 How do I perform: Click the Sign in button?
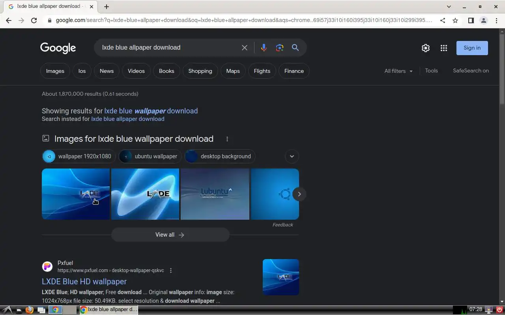(x=472, y=48)
